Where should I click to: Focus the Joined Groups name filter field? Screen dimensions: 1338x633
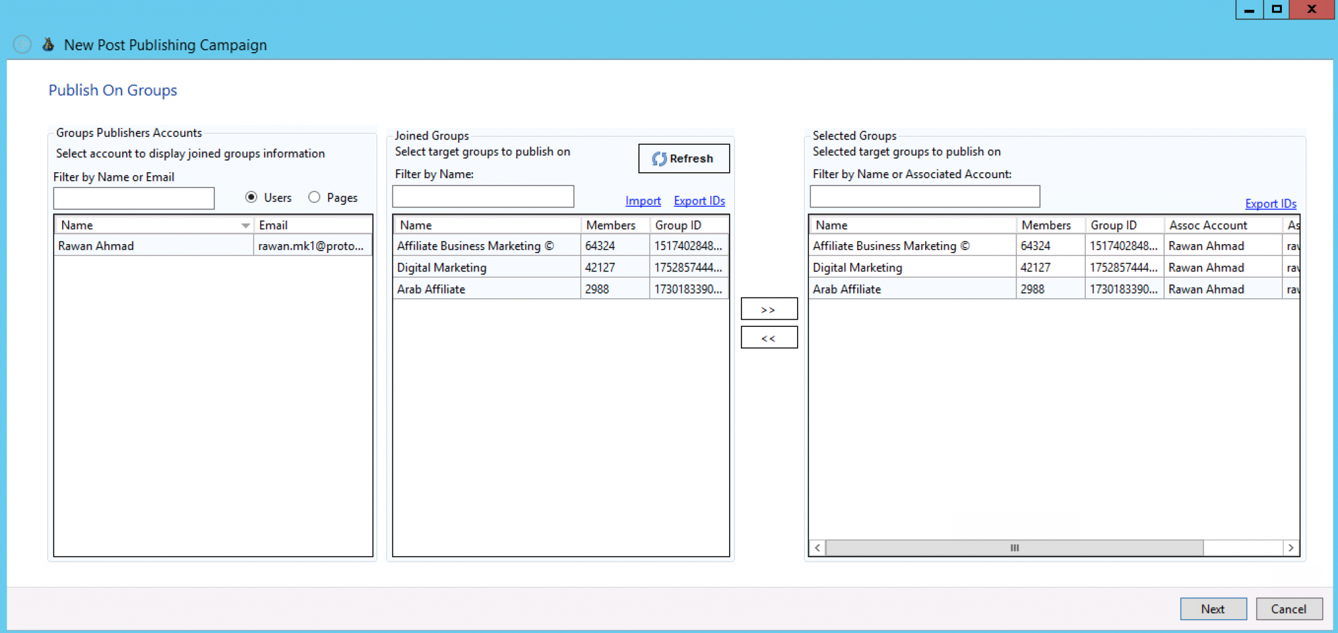tap(483, 196)
